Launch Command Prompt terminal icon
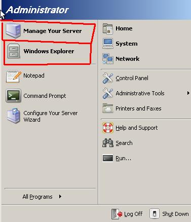The image size is (191, 222). tap(13, 96)
